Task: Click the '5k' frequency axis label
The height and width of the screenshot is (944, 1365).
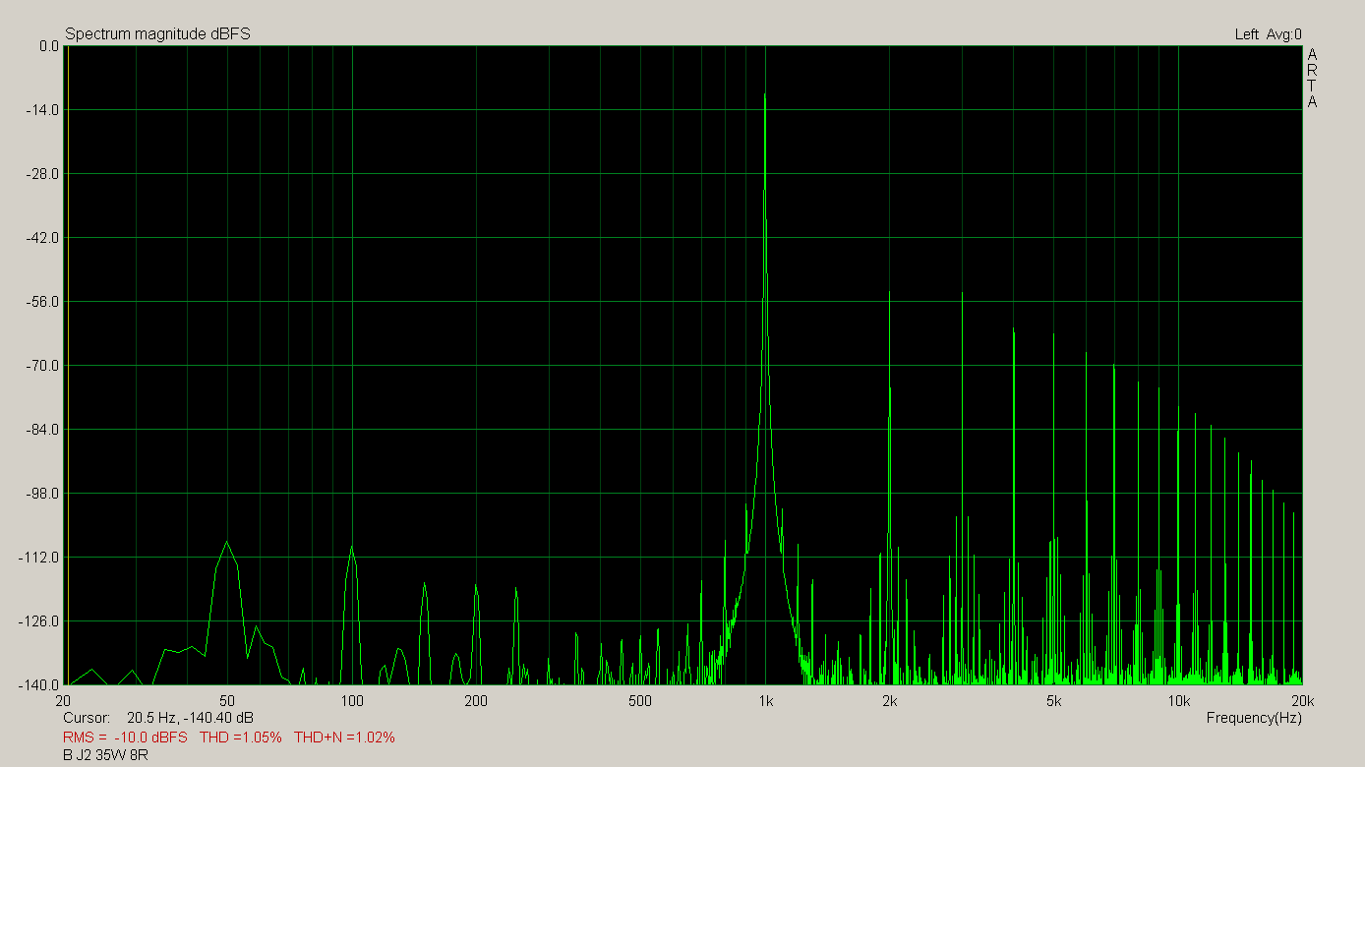Action: (1053, 701)
